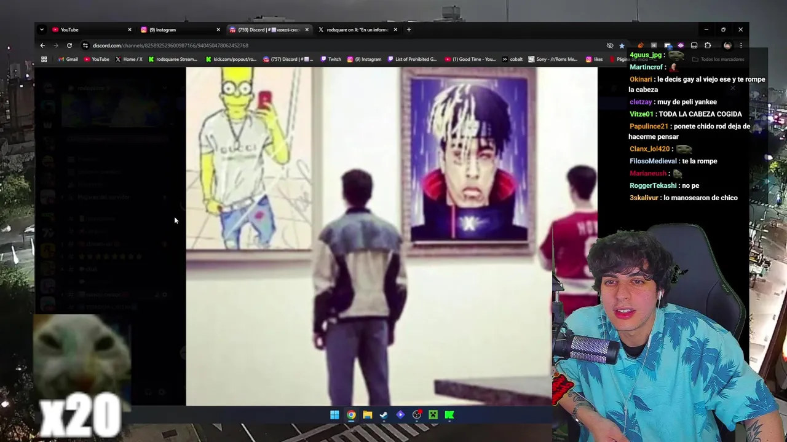Click username FilosoMedieval in chat overlay
Viewport: 787px width, 442px height.
(x=653, y=161)
